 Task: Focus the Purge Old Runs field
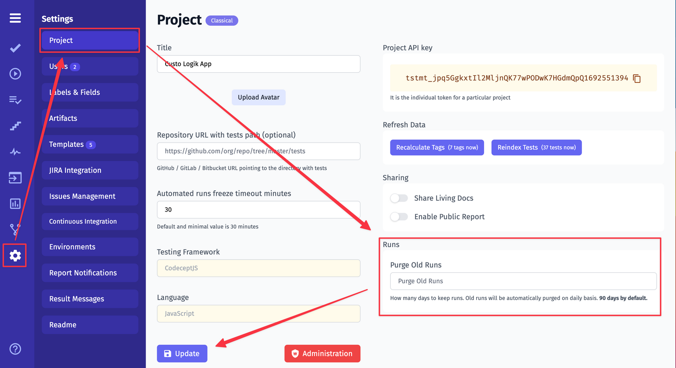[523, 281]
